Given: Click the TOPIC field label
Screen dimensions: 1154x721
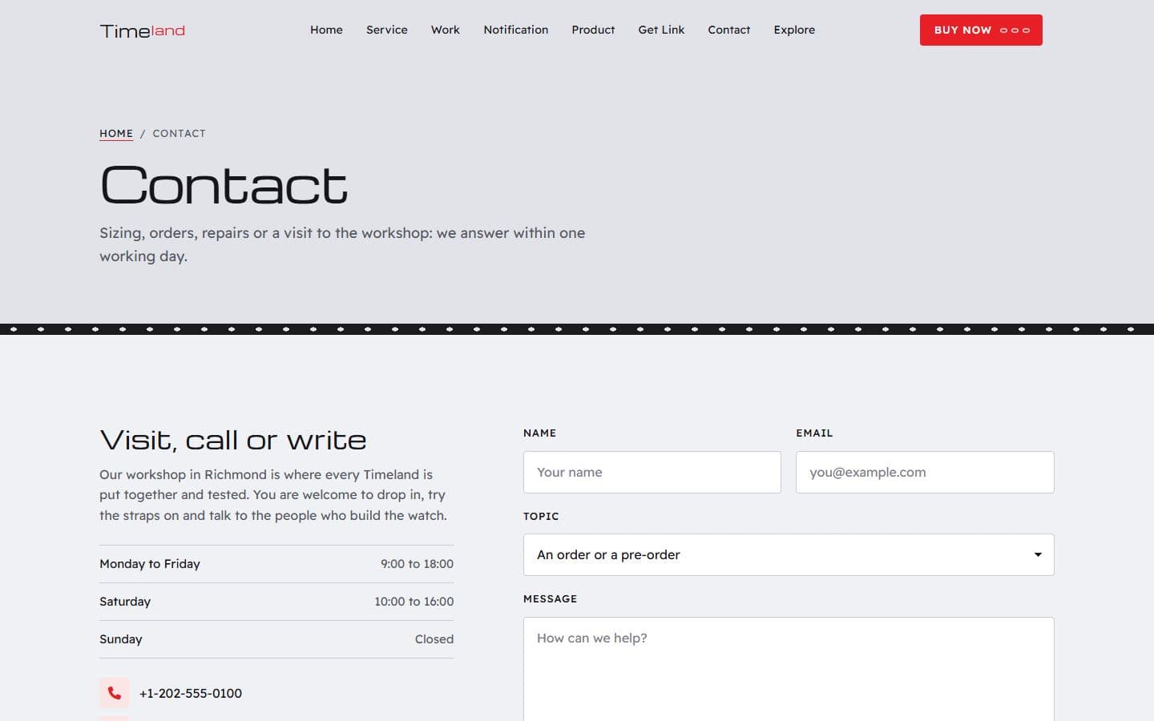Looking at the screenshot, I should tap(541, 516).
